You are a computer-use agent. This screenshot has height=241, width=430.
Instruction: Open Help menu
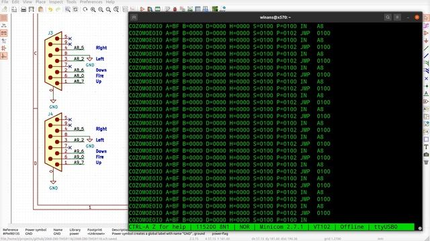coord(110,2)
